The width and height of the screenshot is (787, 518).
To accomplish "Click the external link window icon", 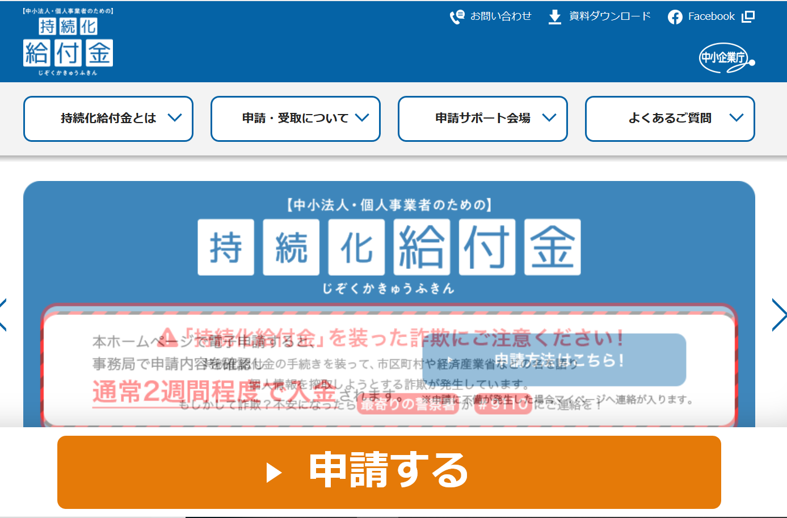I will (x=748, y=16).
